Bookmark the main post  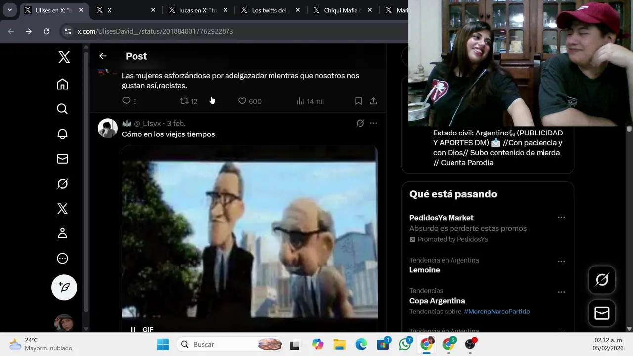pyautogui.click(x=358, y=101)
